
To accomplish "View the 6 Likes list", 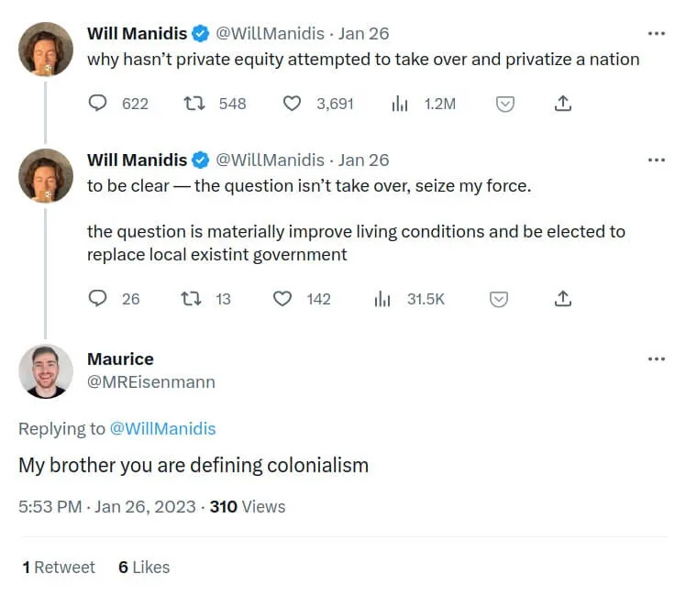I will pyautogui.click(x=144, y=568).
